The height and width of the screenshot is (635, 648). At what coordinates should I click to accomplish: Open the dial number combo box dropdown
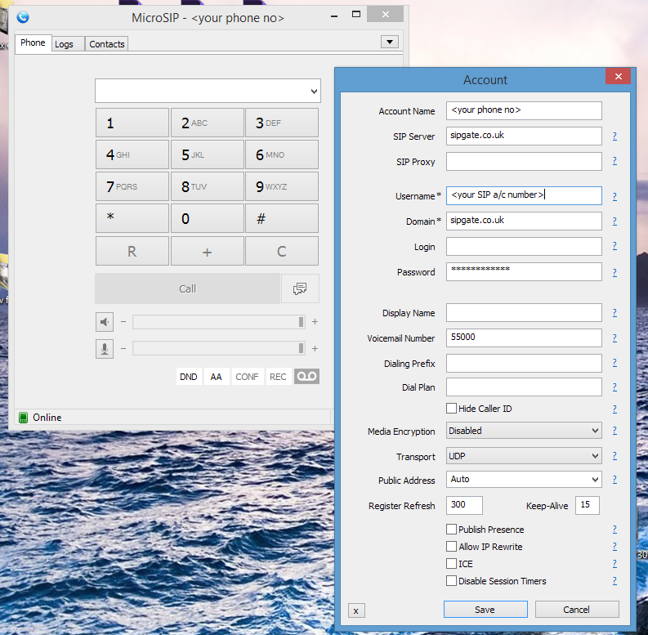click(x=314, y=91)
